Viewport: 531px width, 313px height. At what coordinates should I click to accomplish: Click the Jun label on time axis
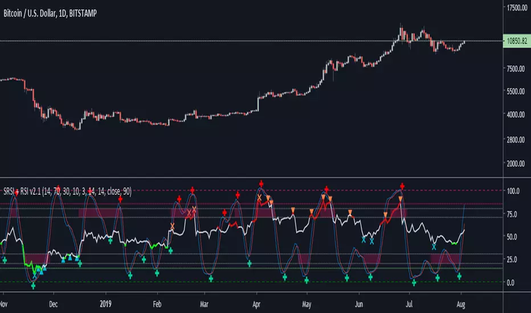pos(358,304)
